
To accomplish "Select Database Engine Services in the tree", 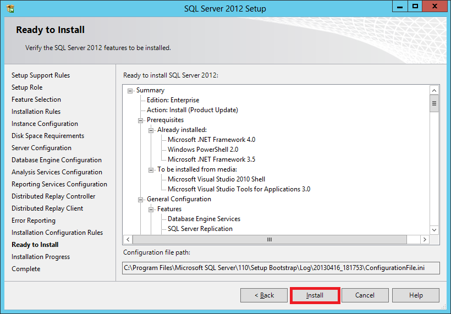I will (204, 219).
